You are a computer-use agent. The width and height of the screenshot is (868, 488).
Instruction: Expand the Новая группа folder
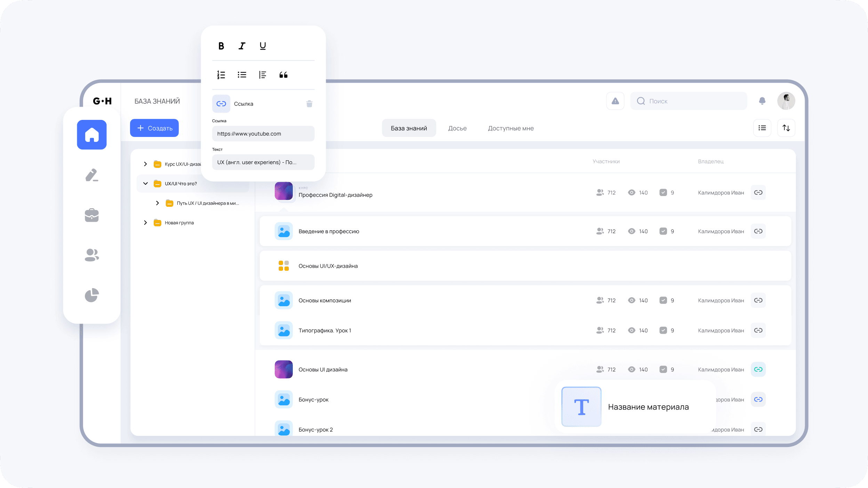tap(145, 222)
